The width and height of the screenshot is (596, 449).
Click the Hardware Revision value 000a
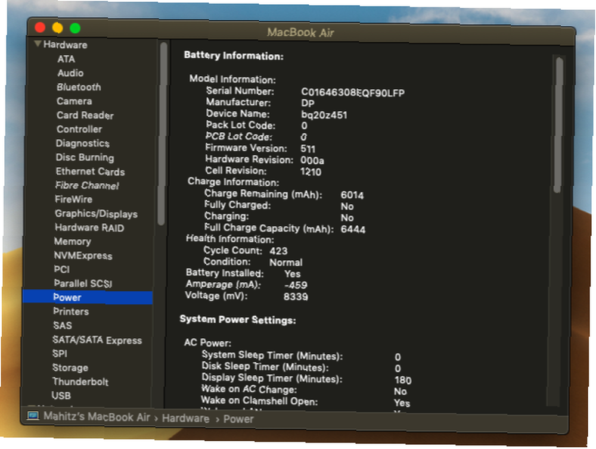[312, 160]
